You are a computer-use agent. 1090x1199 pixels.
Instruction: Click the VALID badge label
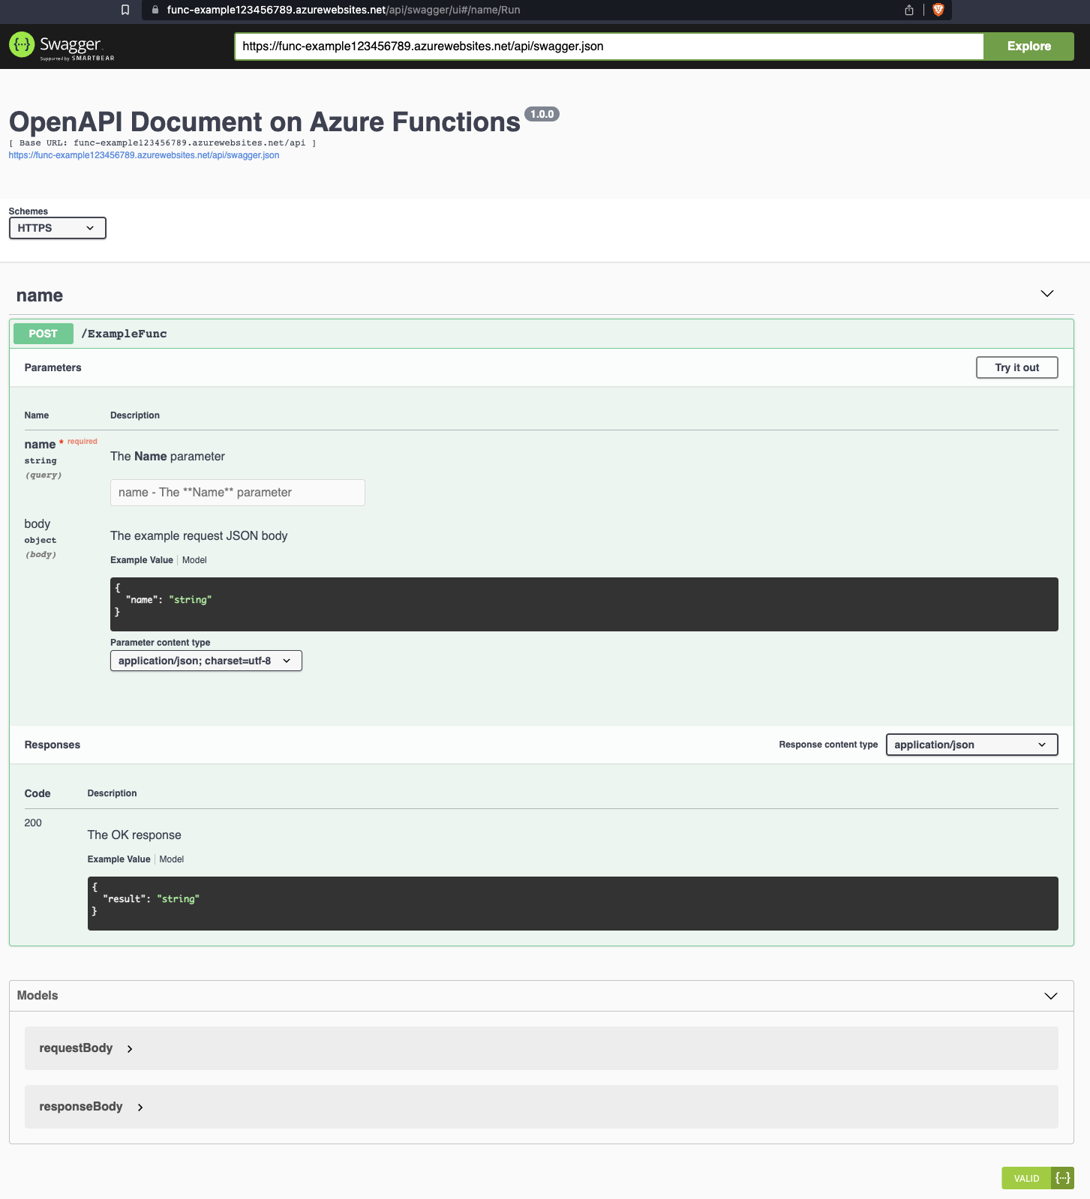(x=1026, y=1178)
